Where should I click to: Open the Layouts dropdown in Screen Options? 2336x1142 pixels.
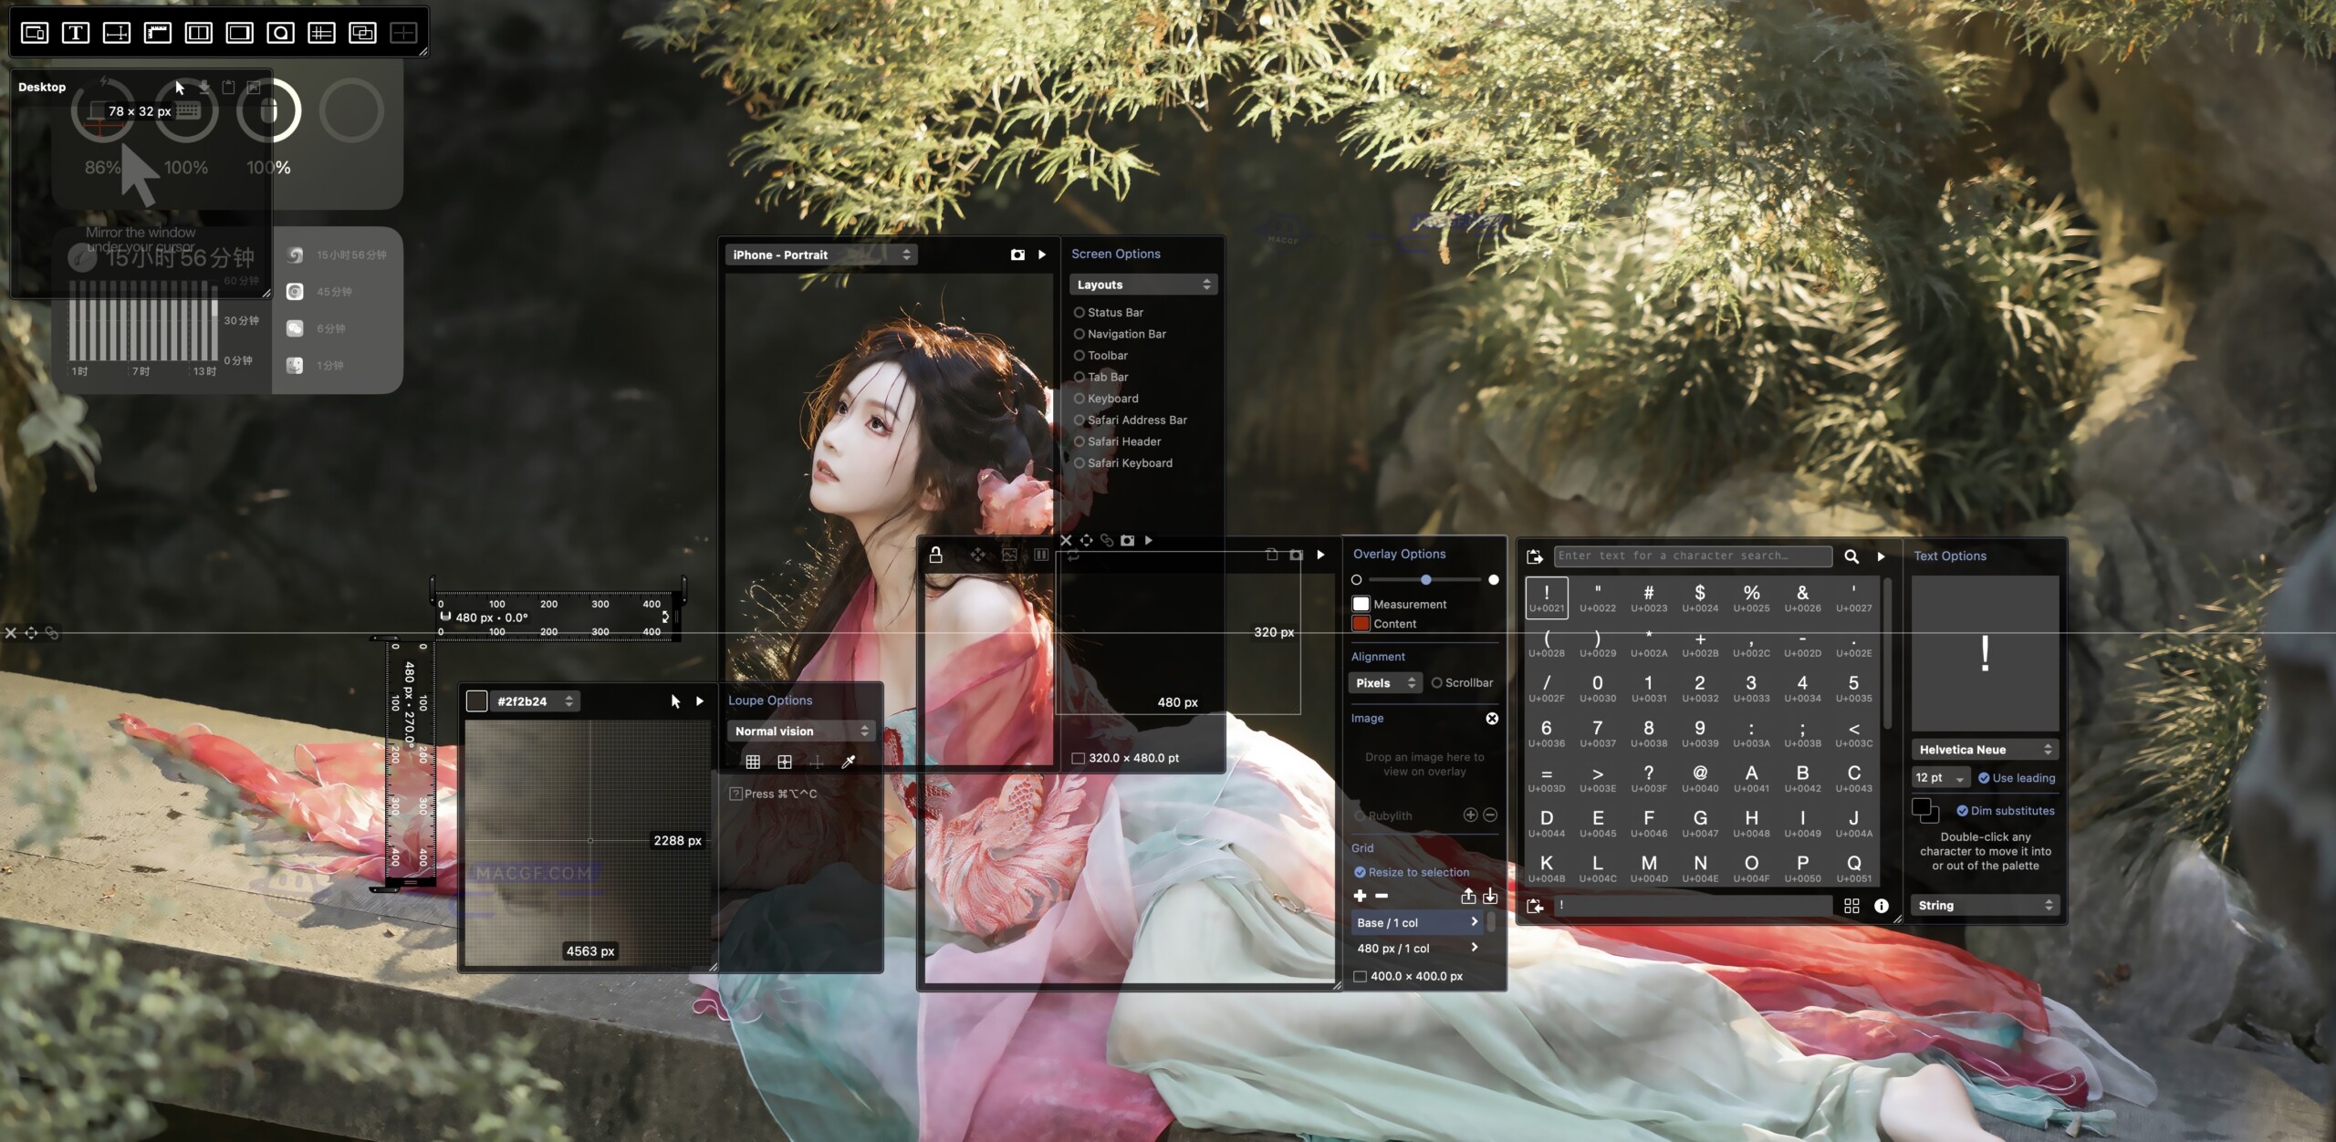[x=1144, y=285]
